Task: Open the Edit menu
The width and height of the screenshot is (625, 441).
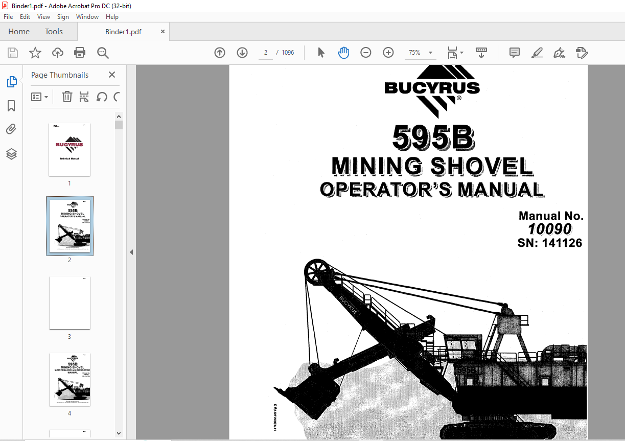Action: 25,17
